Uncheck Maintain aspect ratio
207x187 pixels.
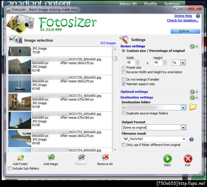tap(124, 84)
